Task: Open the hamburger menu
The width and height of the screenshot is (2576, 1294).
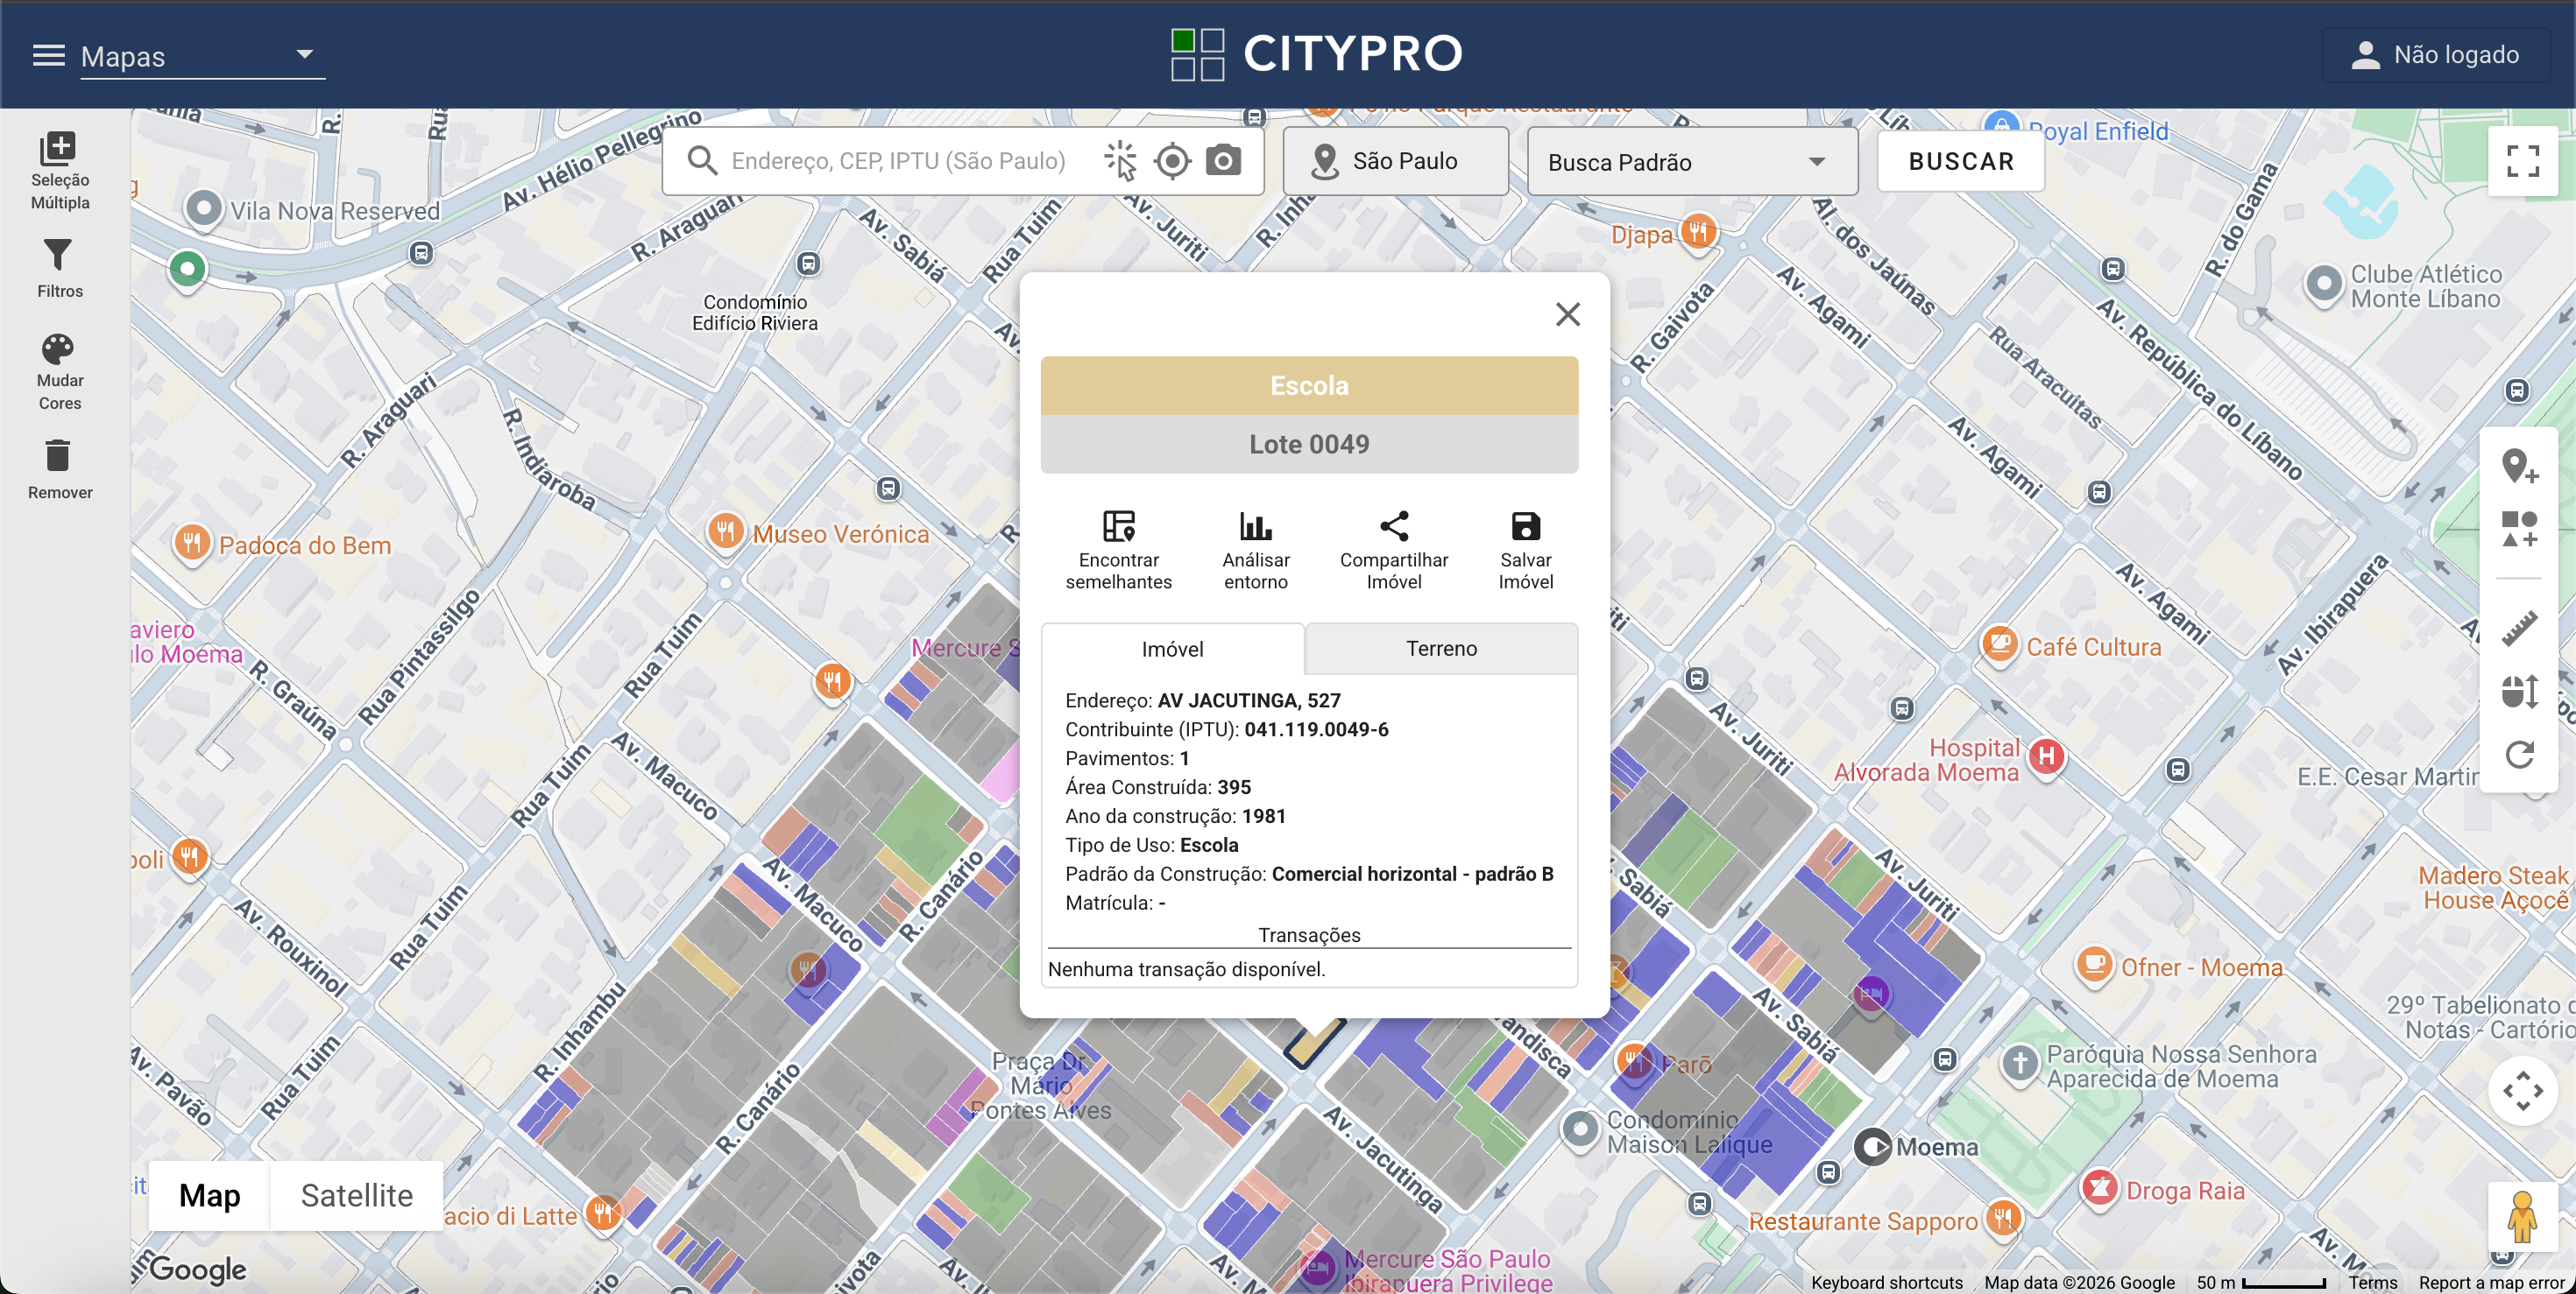Action: tap(48, 55)
